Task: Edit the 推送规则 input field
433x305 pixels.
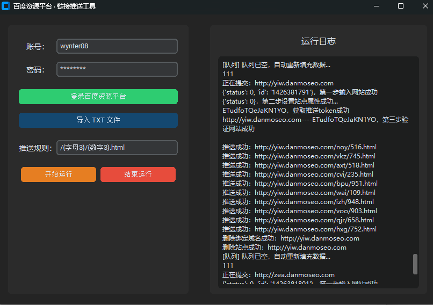Action: [117, 148]
